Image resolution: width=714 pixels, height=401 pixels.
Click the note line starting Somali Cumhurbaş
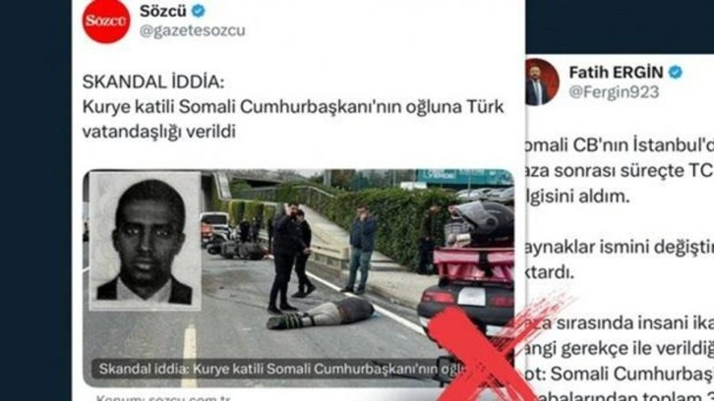point(620,374)
